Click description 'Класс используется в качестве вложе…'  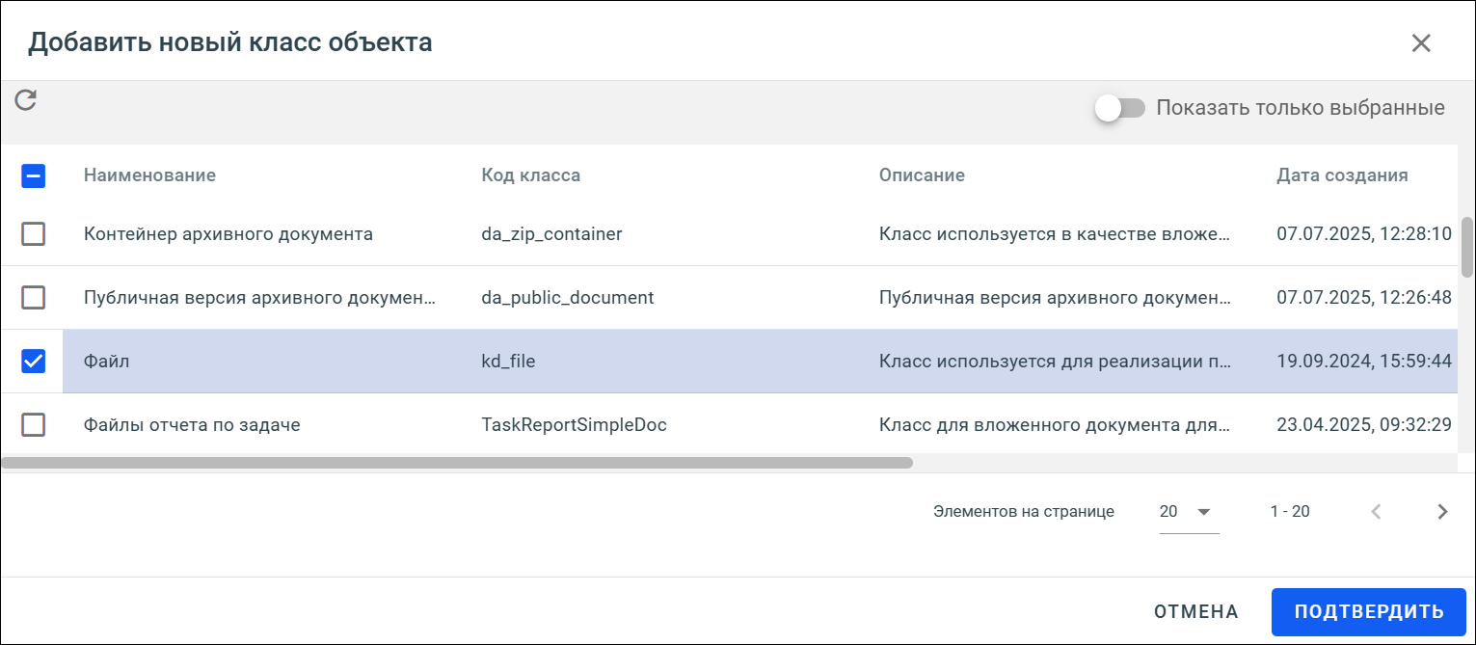(x=1056, y=234)
